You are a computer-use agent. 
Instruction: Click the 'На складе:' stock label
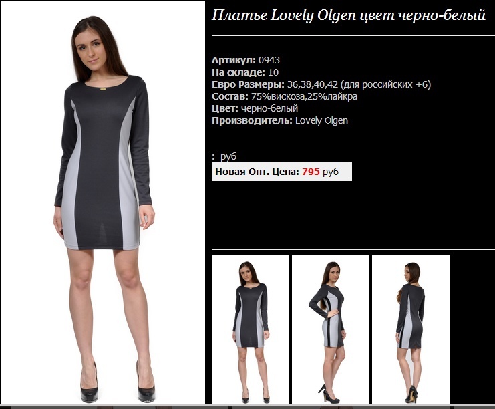point(238,72)
